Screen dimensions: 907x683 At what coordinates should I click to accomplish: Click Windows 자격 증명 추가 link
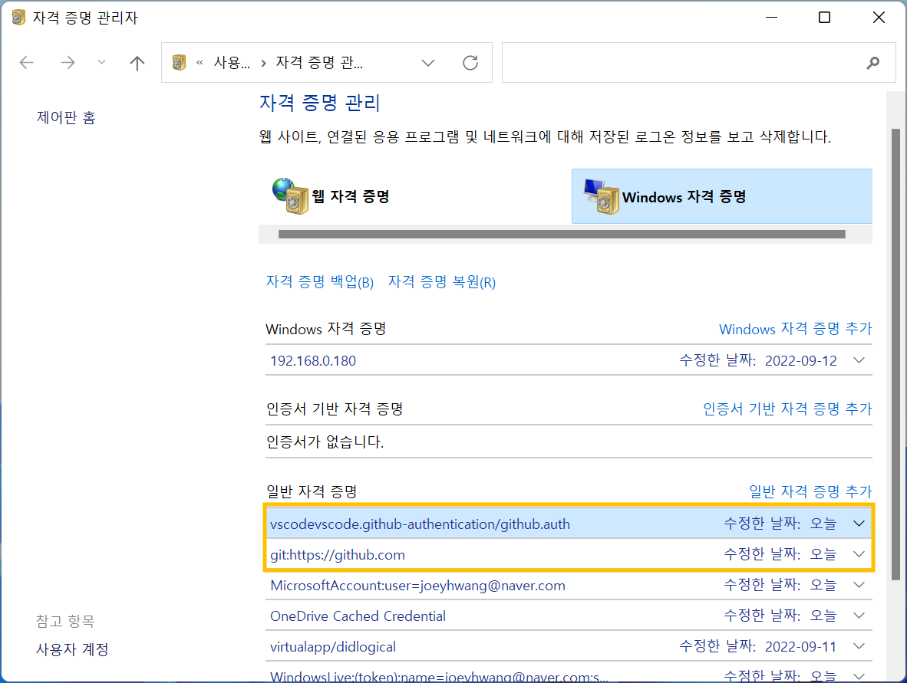[x=796, y=329]
